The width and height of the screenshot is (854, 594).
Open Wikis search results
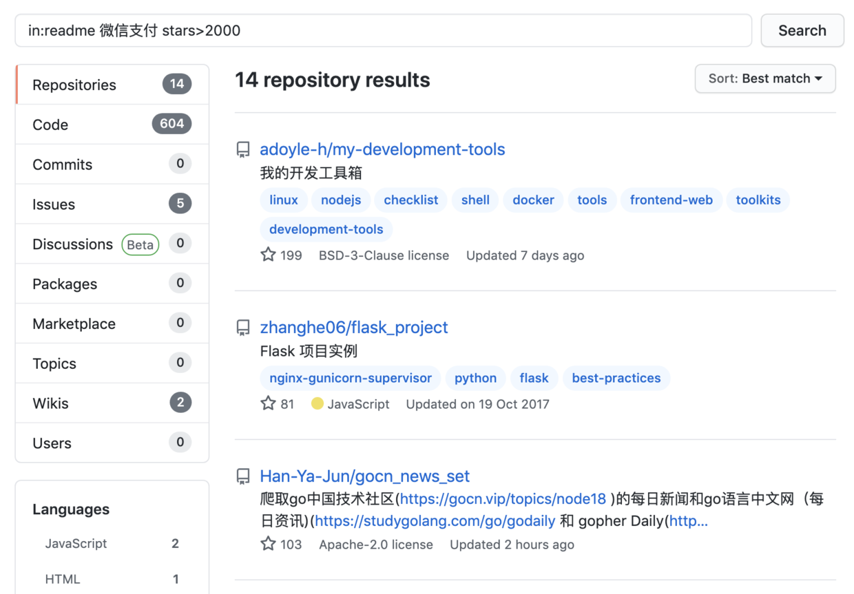pos(112,403)
